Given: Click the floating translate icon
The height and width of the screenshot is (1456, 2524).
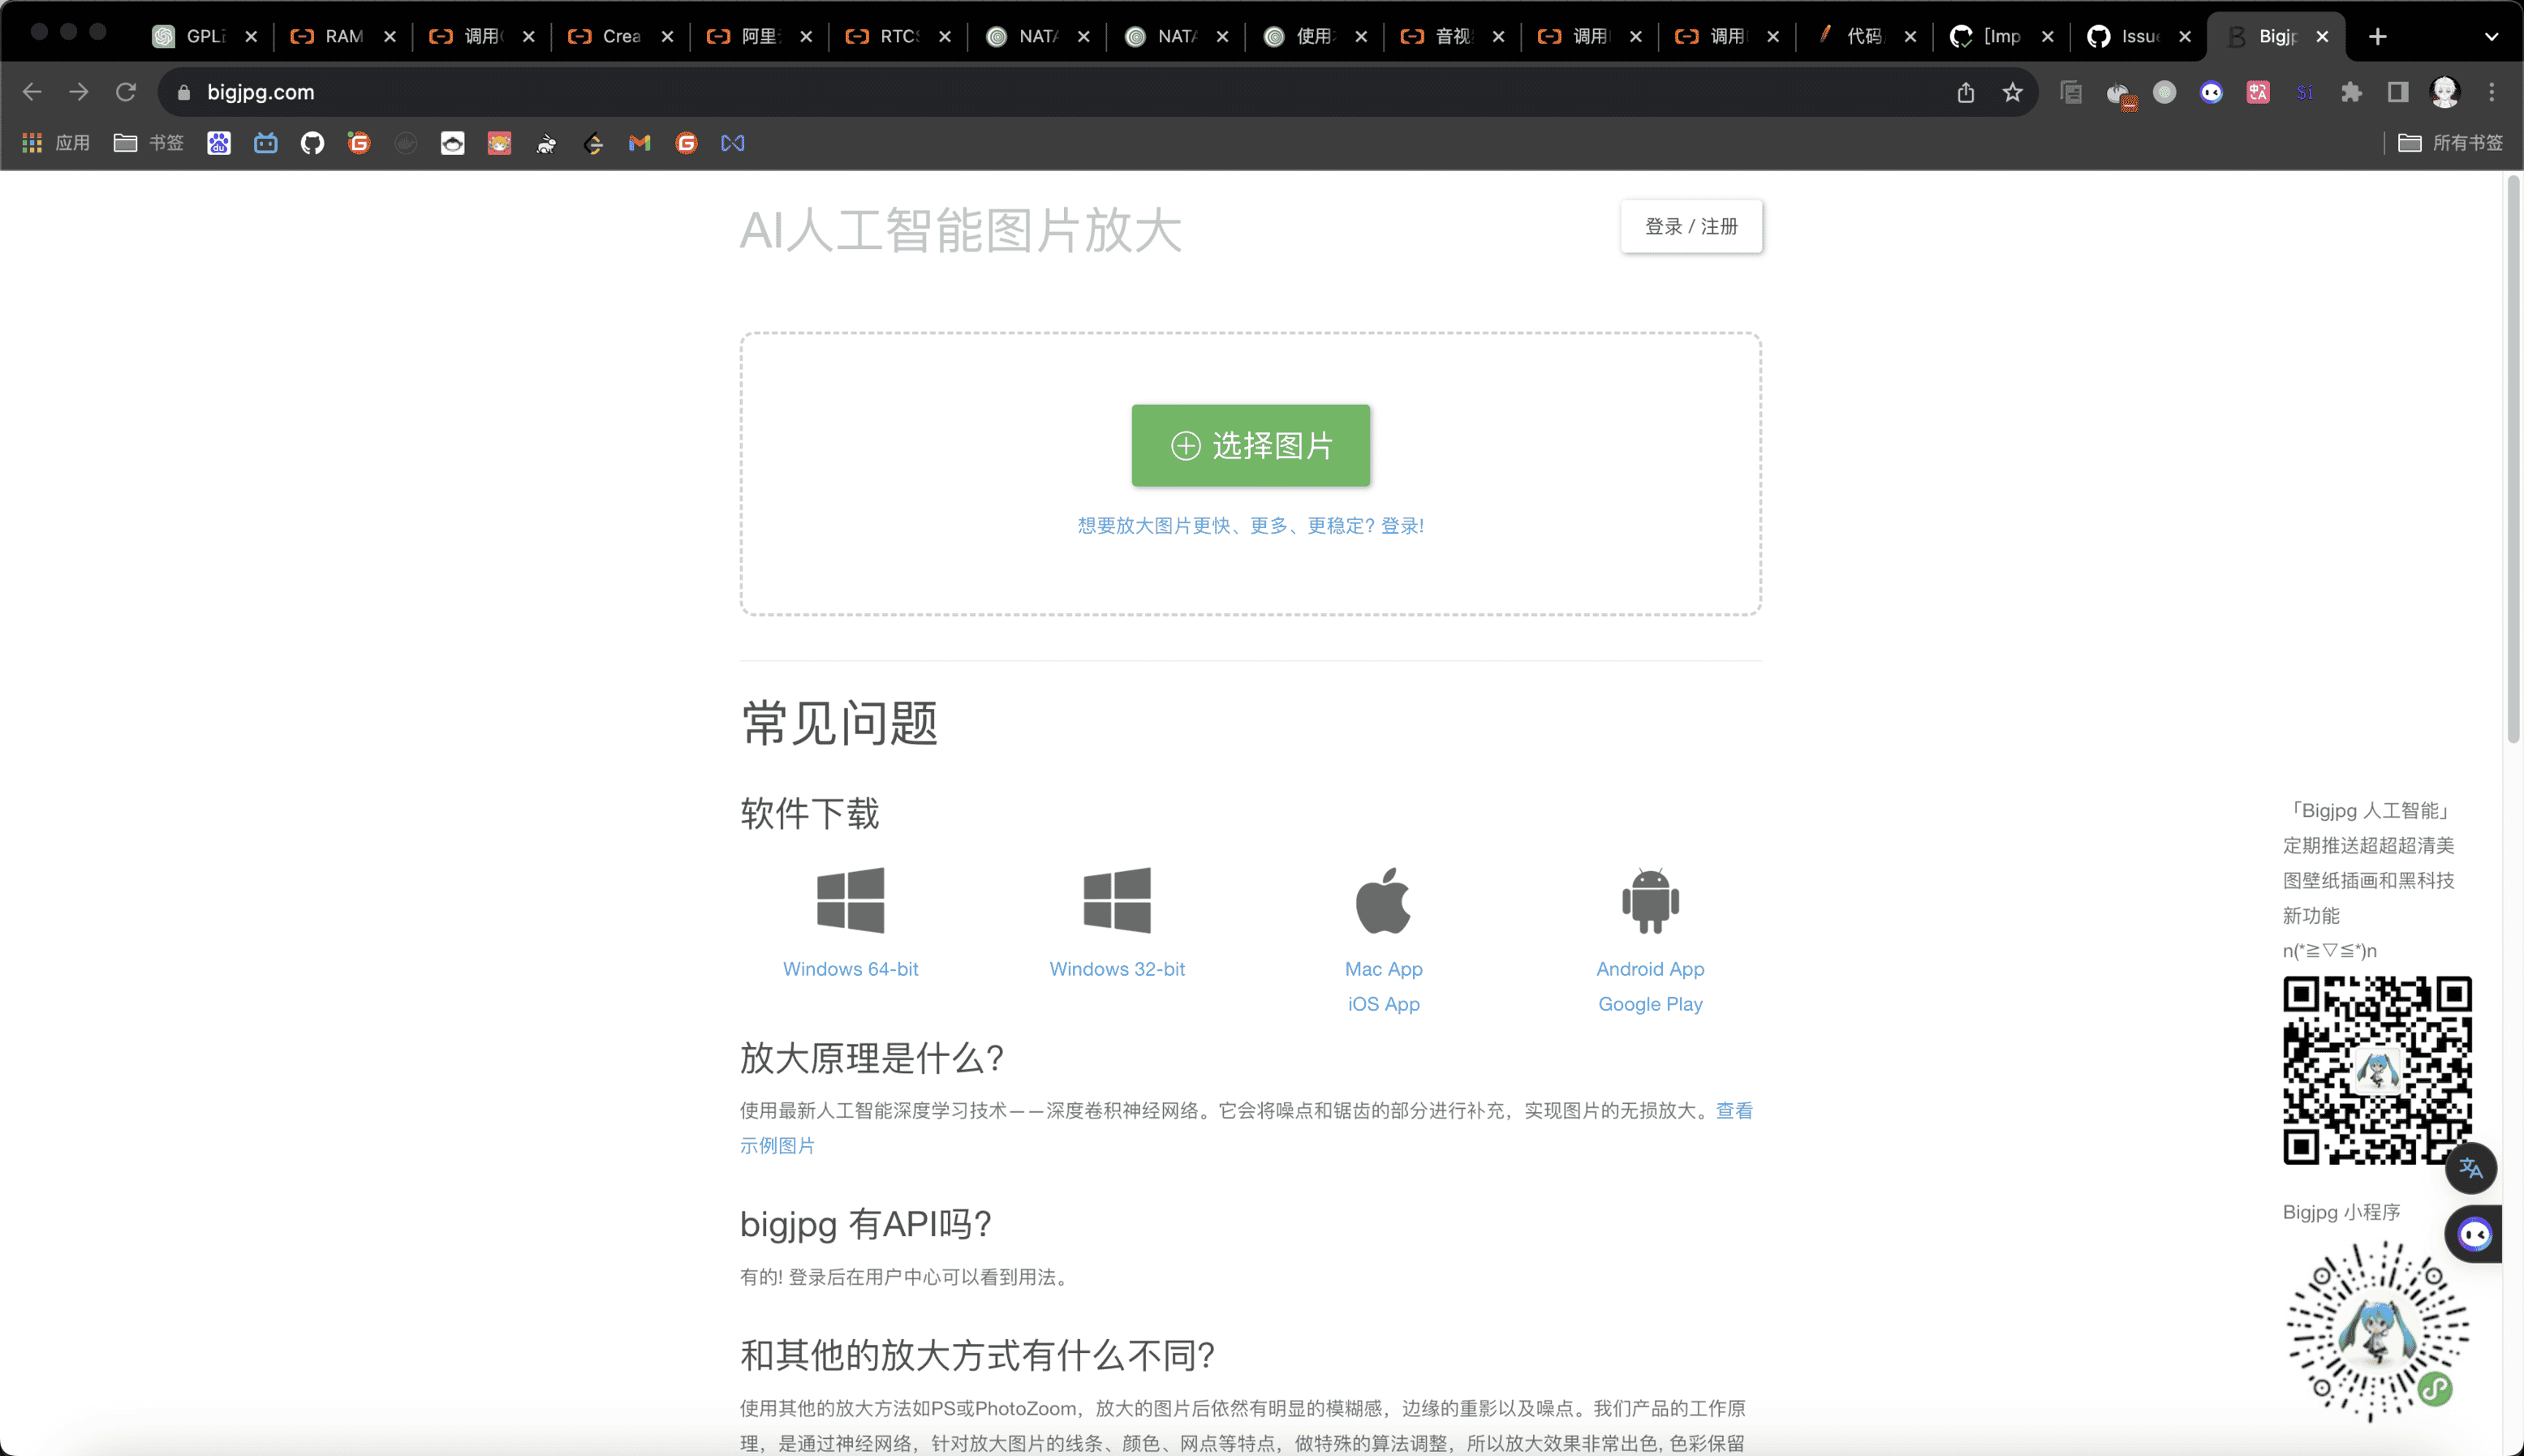Looking at the screenshot, I should tap(2470, 1168).
